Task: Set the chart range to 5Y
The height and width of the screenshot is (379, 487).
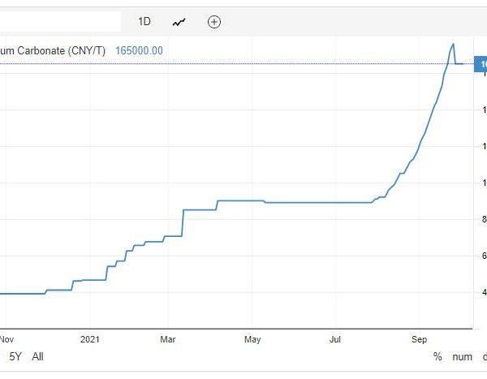Action: click(x=15, y=356)
